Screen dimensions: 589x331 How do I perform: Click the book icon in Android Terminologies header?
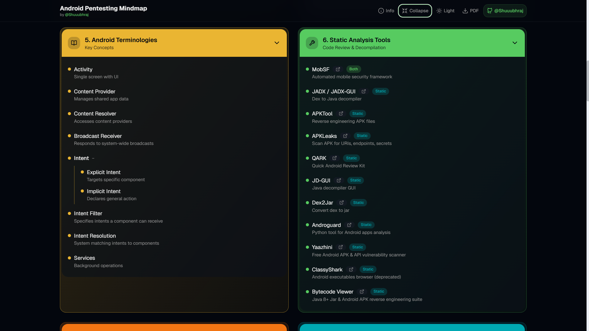[x=74, y=43]
